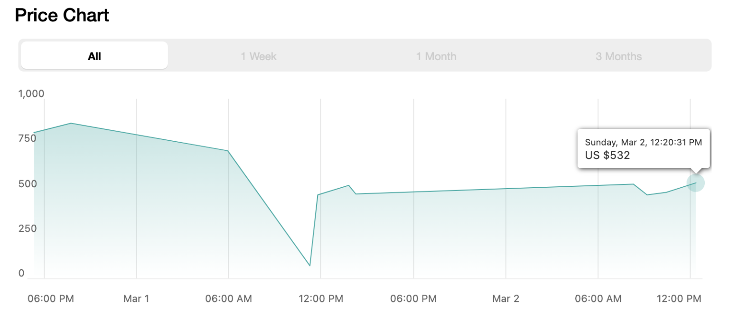The width and height of the screenshot is (729, 328).
Task: Click the 1,000 y-axis label
Action: click(x=31, y=94)
